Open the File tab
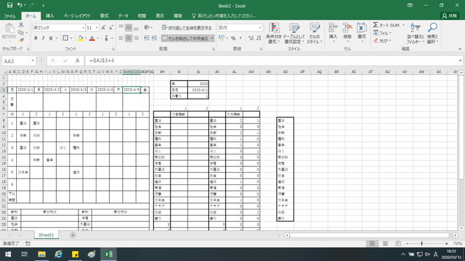The image size is (465, 261). 10,16
